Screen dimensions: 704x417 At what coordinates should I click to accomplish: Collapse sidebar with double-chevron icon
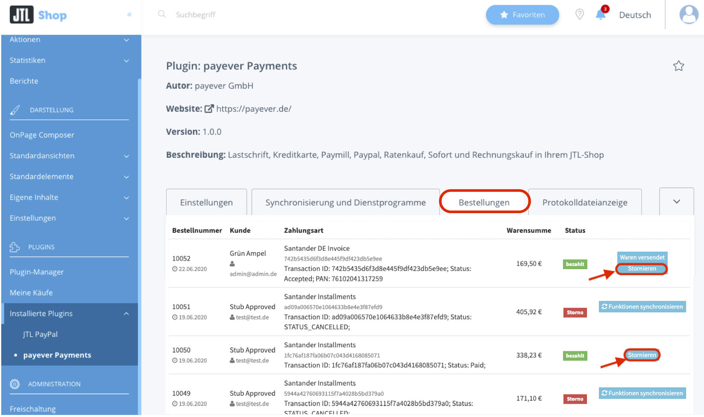coord(129,15)
